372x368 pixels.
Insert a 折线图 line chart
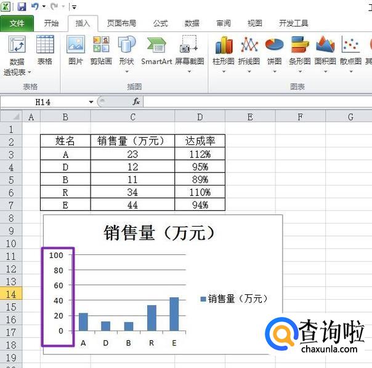249,50
